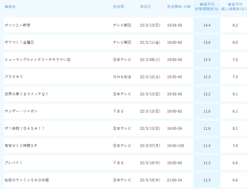Select the program name ブラタモリ
Image resolution: width=247 pixels, height=189 pixels.
(x=14, y=77)
